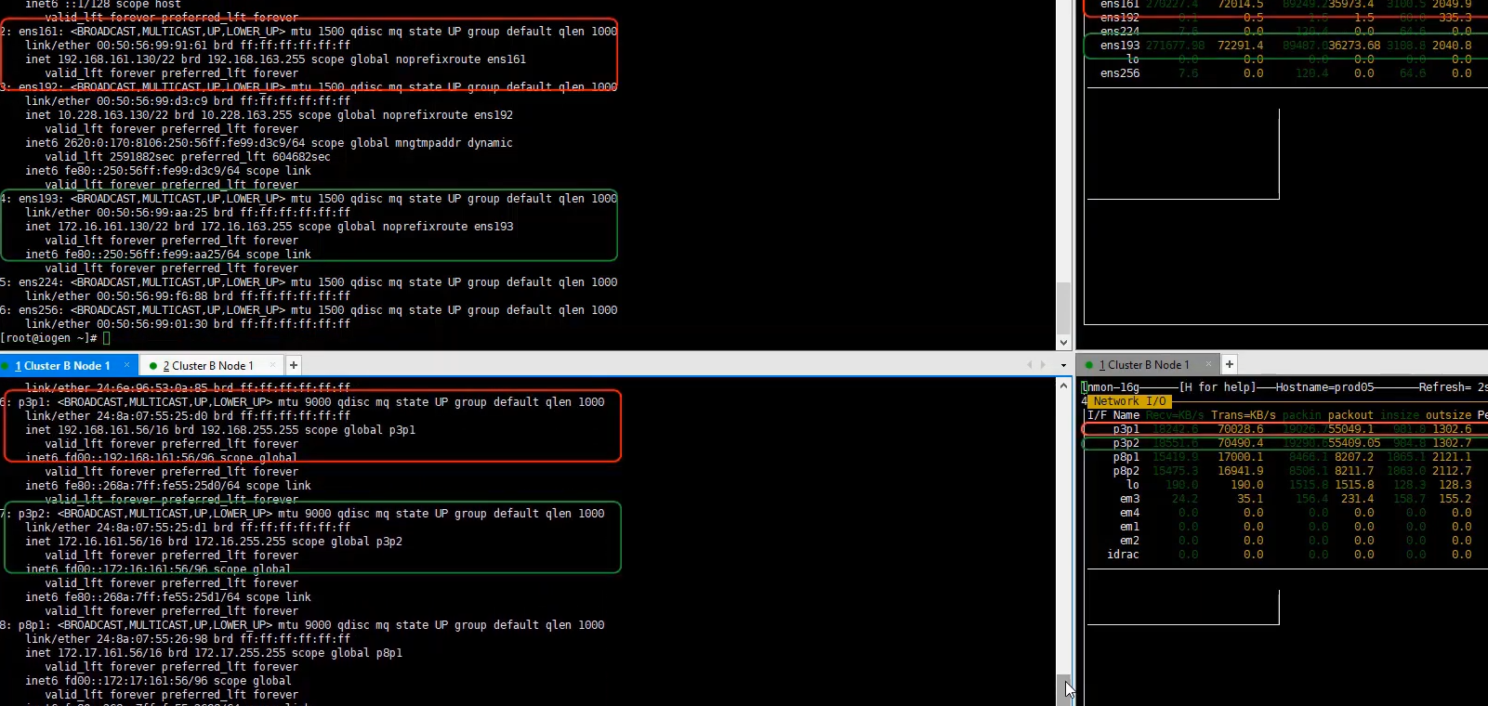
Task: Click the p3p1 row in nmon table
Action: click(1126, 429)
